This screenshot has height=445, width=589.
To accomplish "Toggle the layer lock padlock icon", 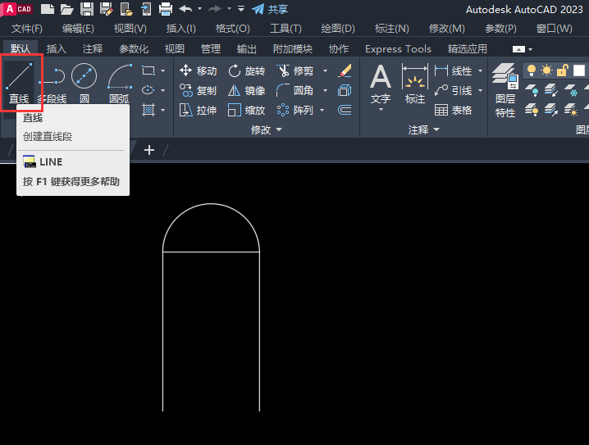I will pyautogui.click(x=563, y=70).
